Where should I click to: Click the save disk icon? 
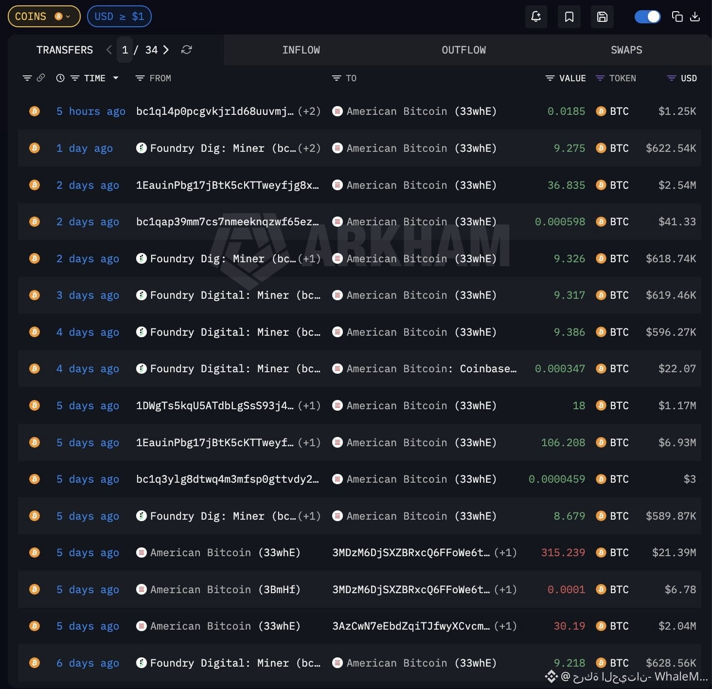pyautogui.click(x=602, y=17)
